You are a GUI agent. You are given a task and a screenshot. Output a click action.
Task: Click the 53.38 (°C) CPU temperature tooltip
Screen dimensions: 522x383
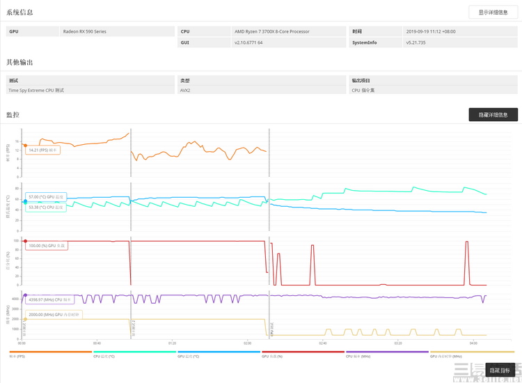[x=46, y=207]
